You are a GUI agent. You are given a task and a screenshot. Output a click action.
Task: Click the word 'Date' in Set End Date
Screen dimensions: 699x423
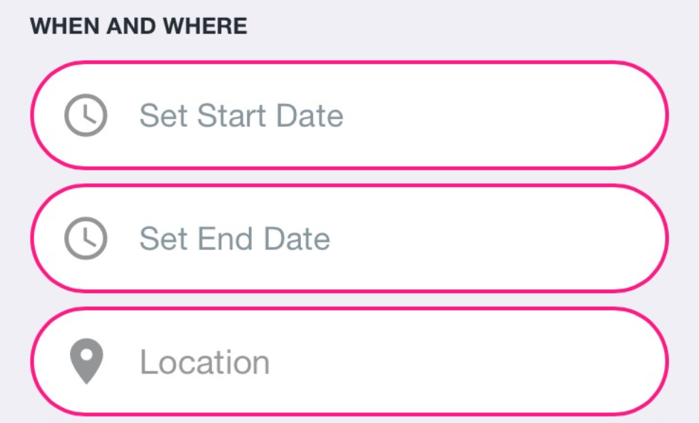297,238
